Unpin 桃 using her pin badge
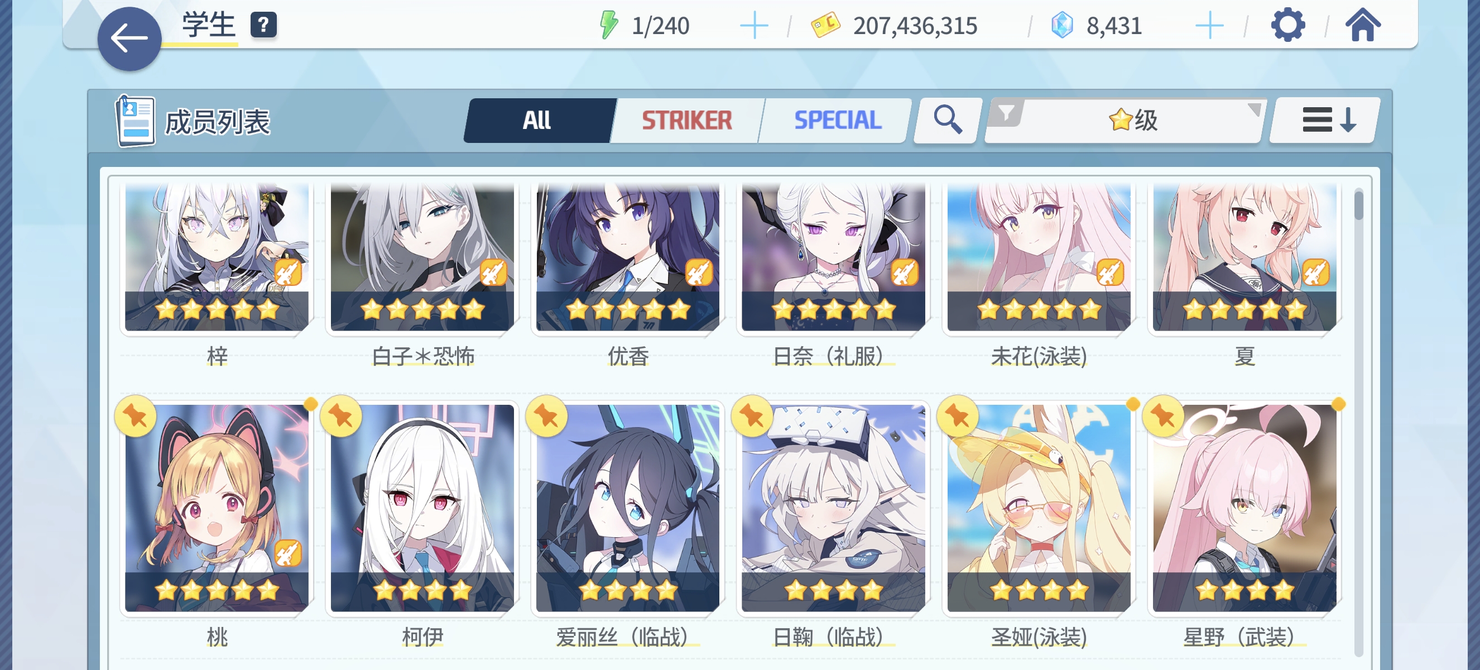The width and height of the screenshot is (1480, 670). pyautogui.click(x=136, y=416)
